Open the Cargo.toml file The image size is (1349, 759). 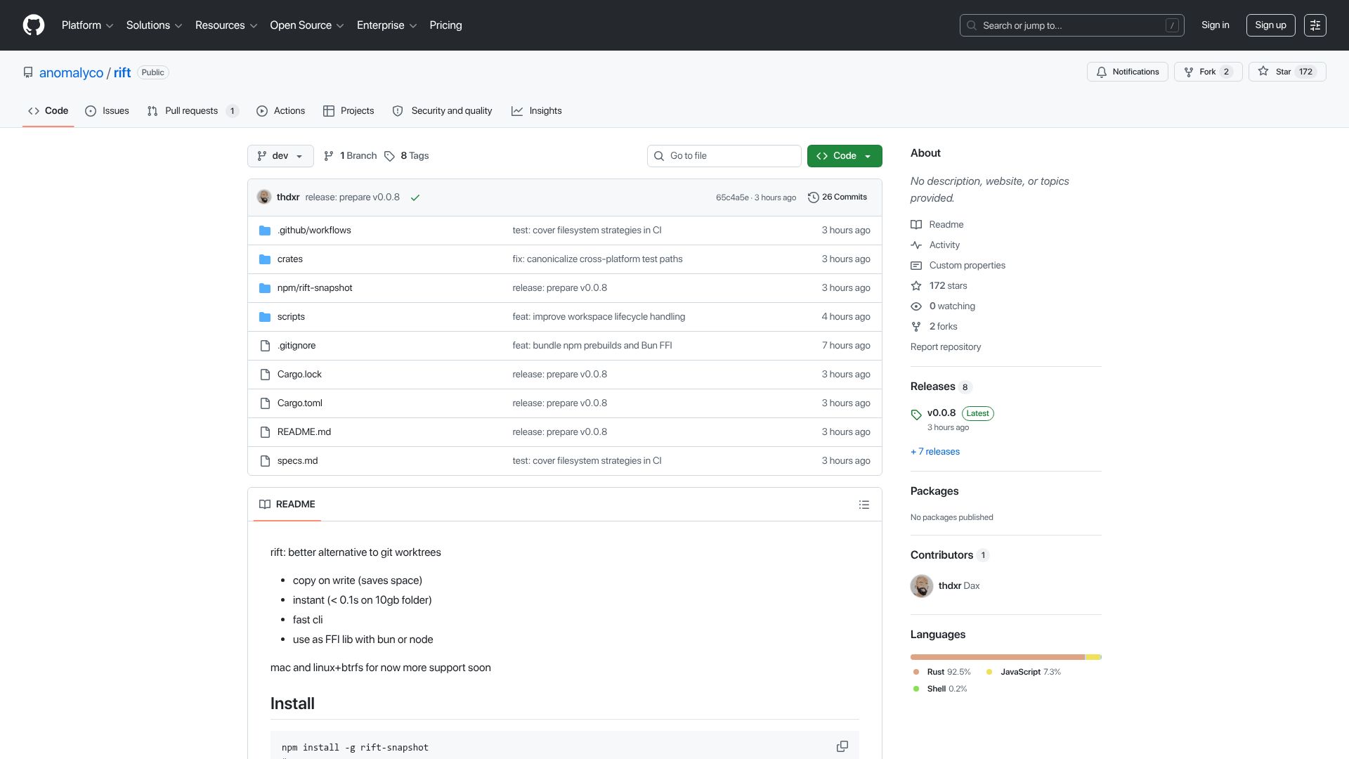coord(299,403)
